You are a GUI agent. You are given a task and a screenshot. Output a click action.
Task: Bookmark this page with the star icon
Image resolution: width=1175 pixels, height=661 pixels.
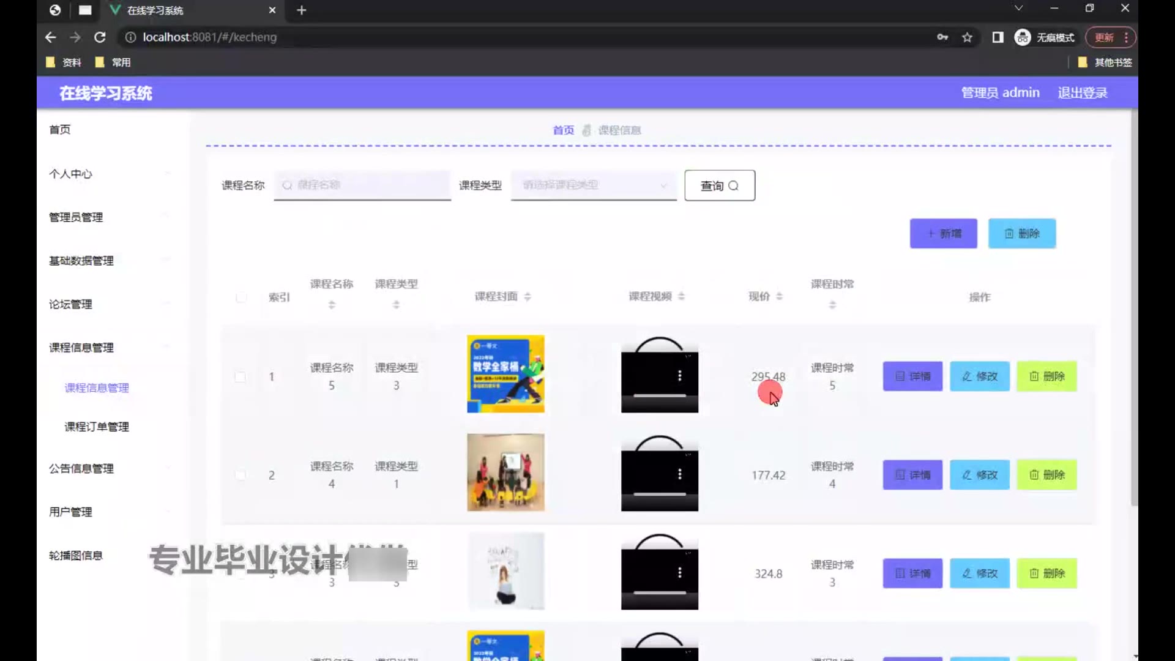click(967, 37)
